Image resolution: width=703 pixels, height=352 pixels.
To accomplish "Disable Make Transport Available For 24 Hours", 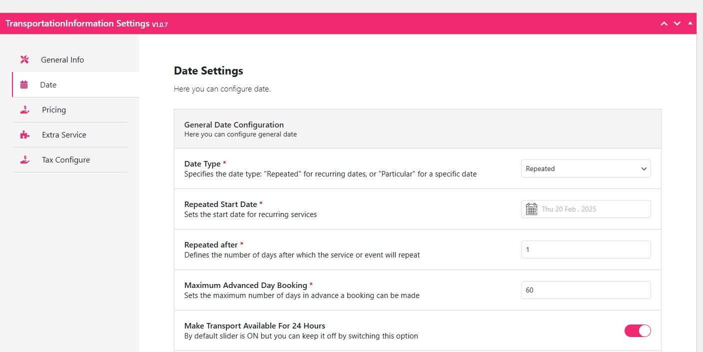I will point(638,330).
